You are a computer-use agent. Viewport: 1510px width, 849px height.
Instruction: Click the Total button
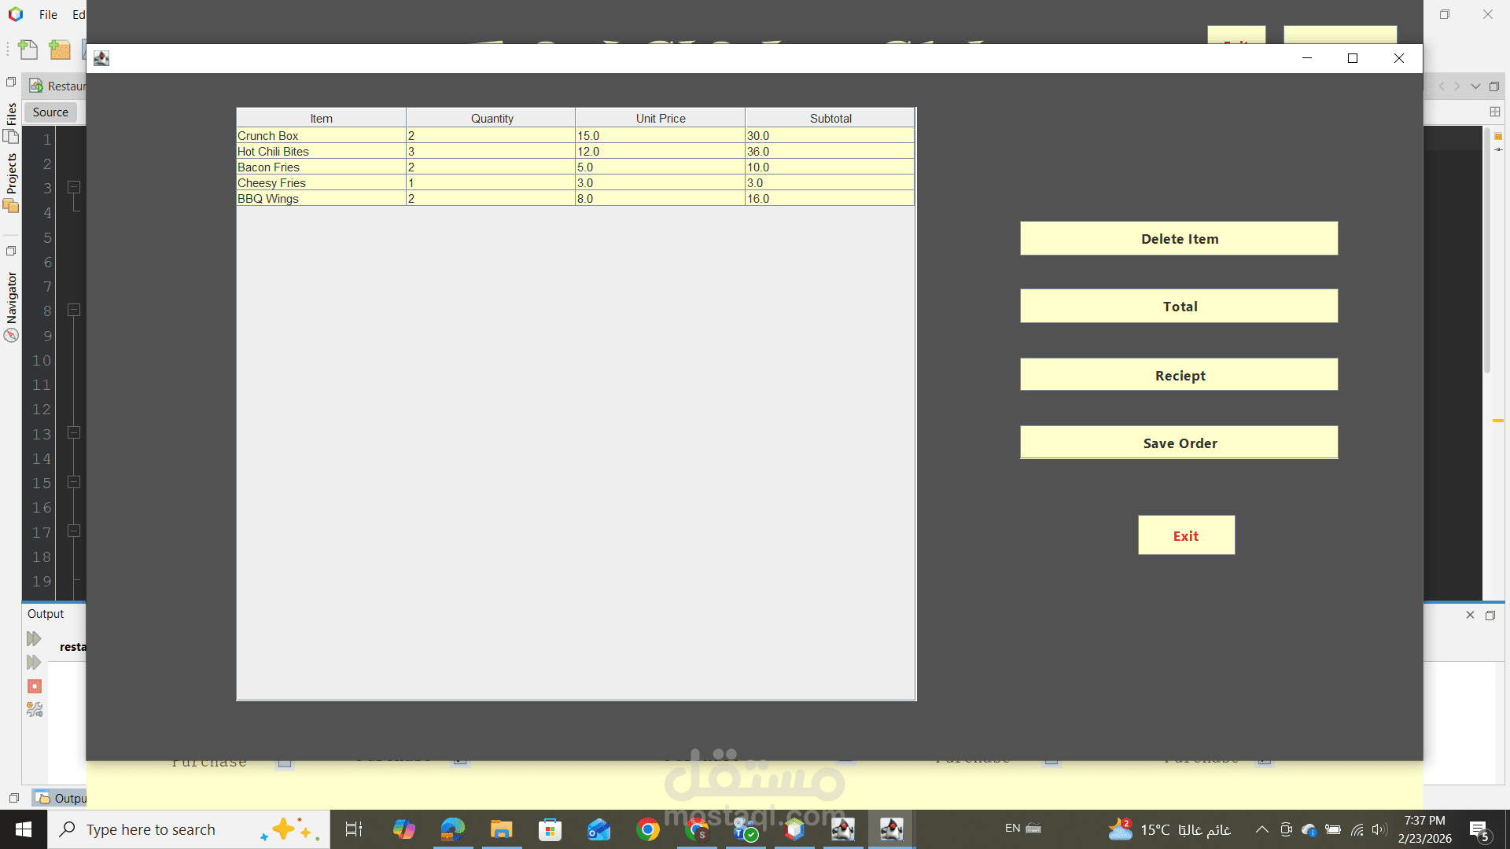click(1178, 306)
